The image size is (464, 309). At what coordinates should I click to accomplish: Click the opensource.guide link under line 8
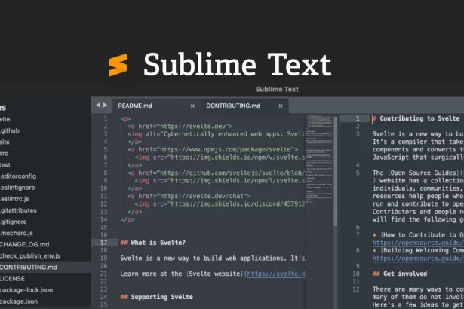click(418, 259)
